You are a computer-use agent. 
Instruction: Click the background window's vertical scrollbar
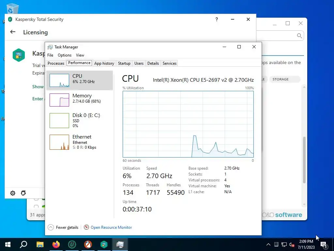click(x=304, y=160)
